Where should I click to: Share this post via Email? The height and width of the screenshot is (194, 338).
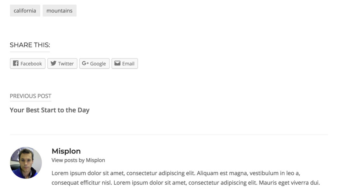[125, 63]
